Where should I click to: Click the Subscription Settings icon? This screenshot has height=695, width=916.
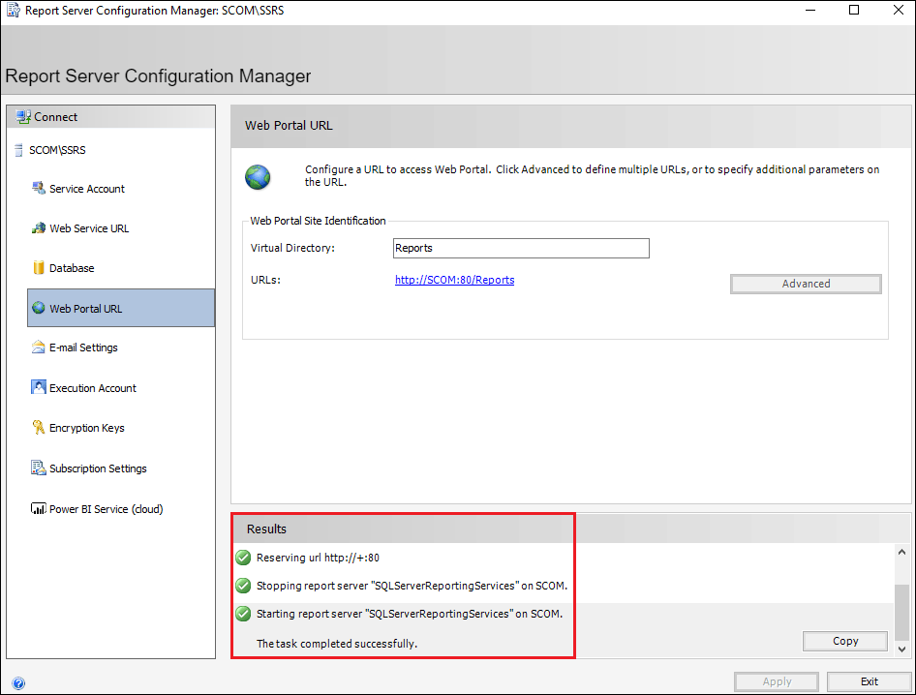click(39, 468)
